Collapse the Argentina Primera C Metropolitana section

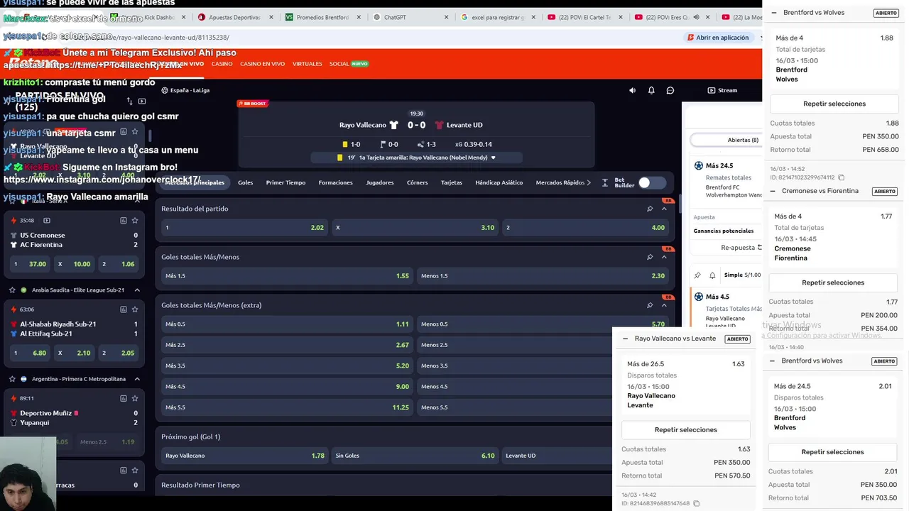click(137, 379)
